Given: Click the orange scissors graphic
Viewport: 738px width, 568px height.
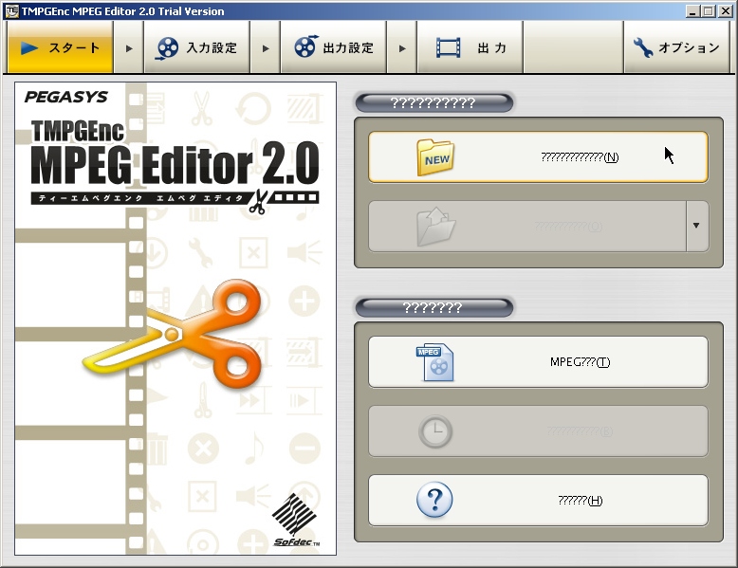Looking at the screenshot, I should [173, 334].
